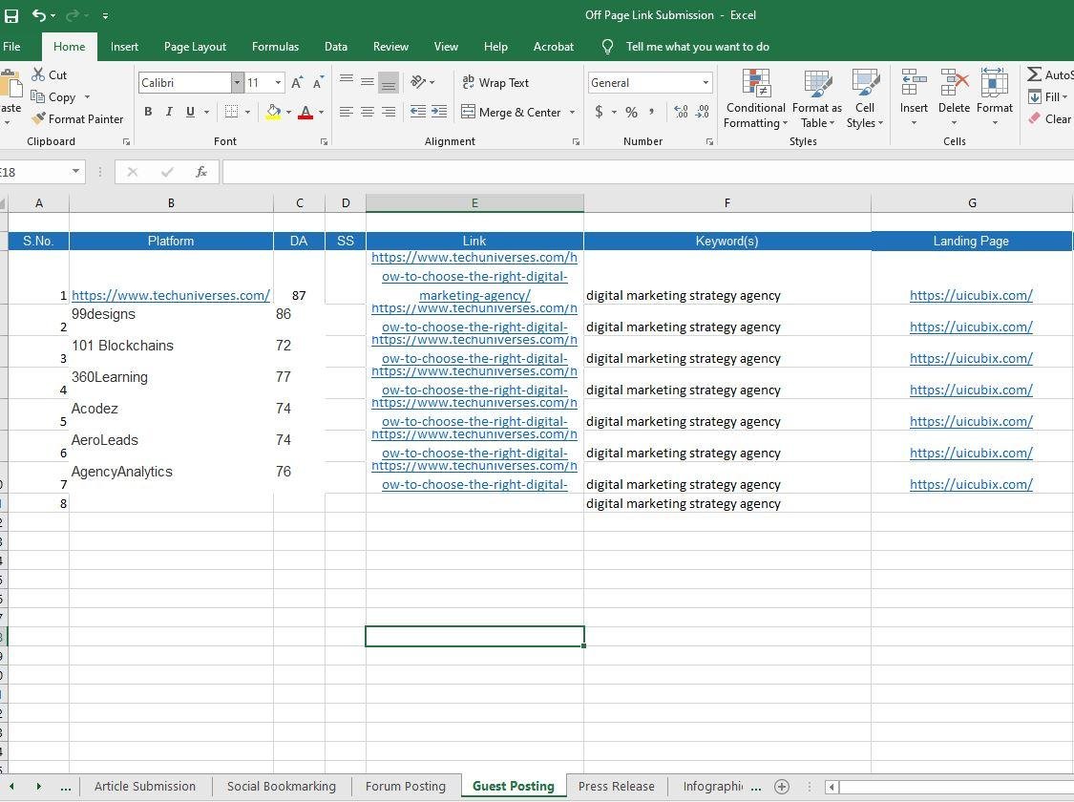Open the Cell Styles gallery
Viewport: 1074px width, 802px height.
point(865,98)
